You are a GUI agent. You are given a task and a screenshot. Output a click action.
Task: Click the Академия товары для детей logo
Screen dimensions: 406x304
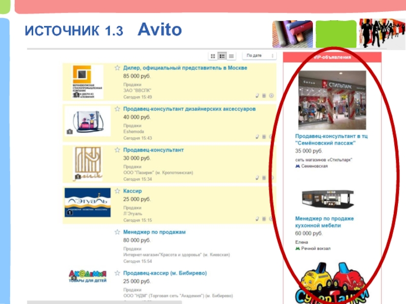coord(87,276)
